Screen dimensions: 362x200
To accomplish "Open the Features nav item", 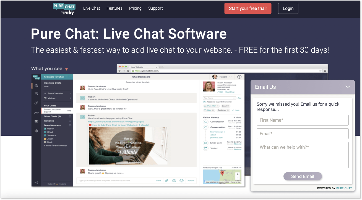I will coord(114,8).
